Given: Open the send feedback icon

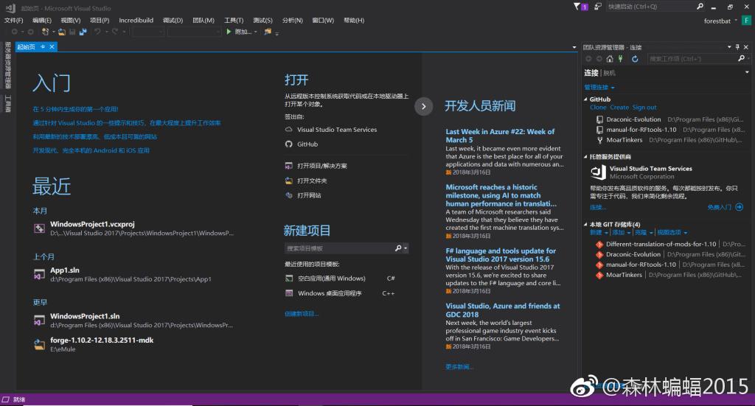Looking at the screenshot, I should click(x=597, y=6).
